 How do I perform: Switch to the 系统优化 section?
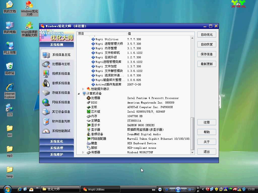tap(57, 141)
